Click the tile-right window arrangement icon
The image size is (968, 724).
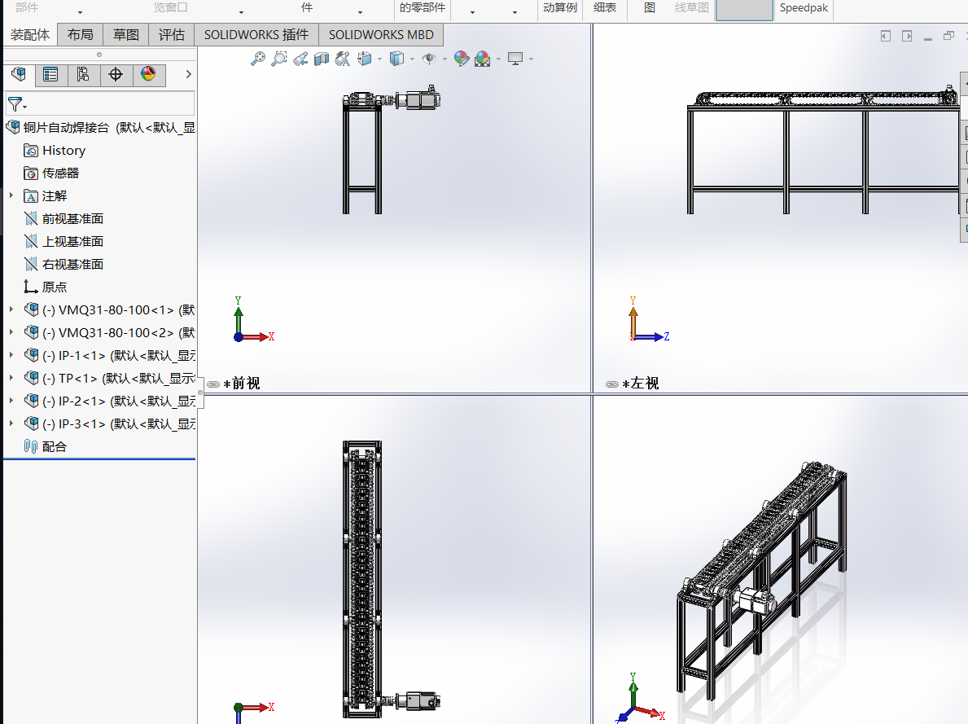pyautogui.click(x=907, y=37)
